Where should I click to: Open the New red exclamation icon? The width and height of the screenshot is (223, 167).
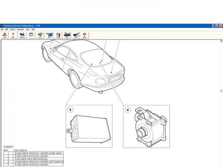[x=13, y=35]
